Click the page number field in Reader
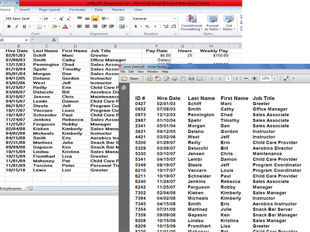This screenshot has width=310, height=232. (228, 79)
